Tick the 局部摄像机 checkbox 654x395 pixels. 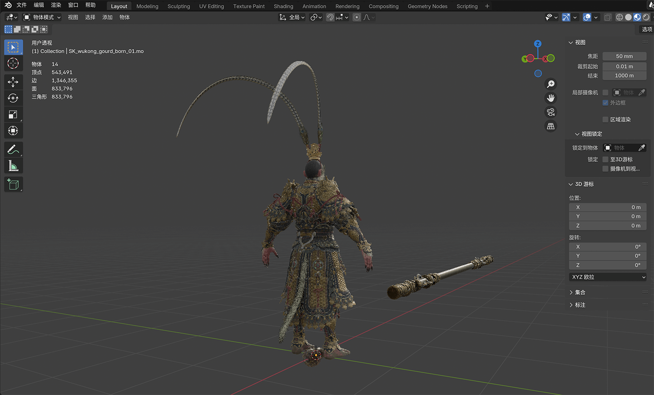tap(605, 93)
